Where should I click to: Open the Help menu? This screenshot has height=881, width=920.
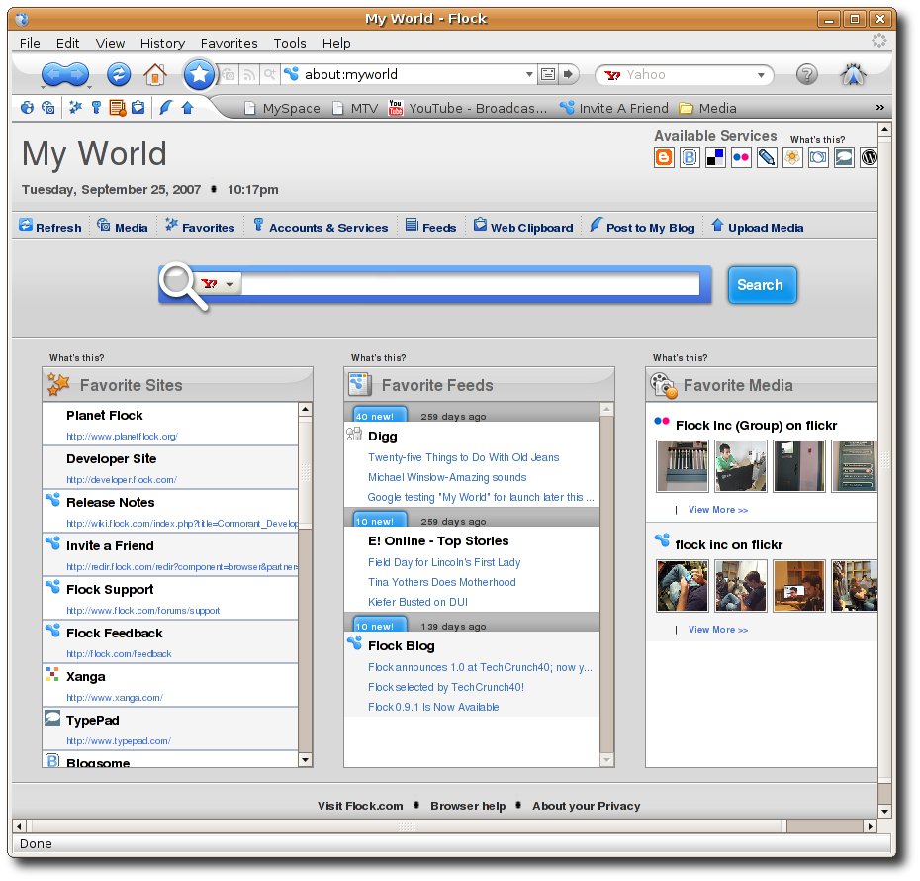(336, 43)
